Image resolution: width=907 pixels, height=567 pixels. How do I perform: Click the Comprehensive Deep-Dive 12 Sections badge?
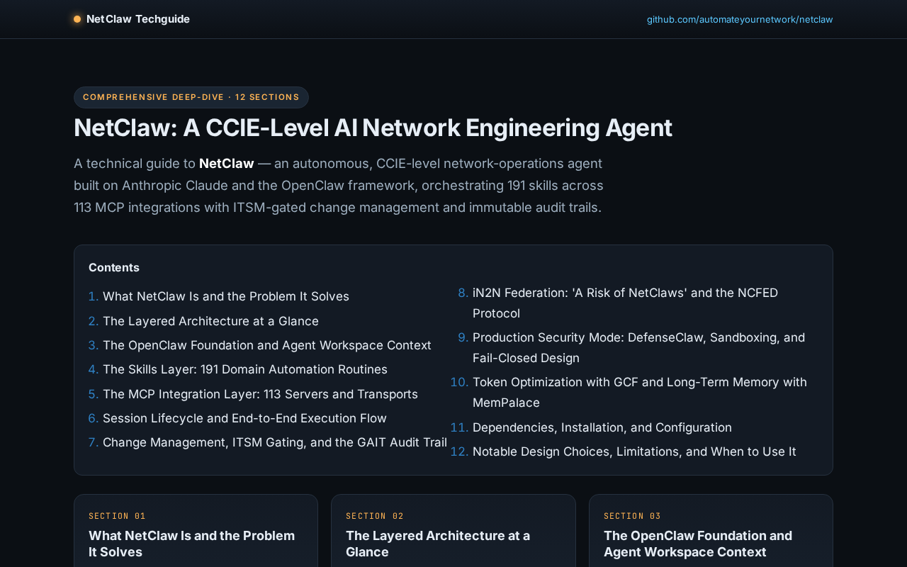tap(191, 97)
